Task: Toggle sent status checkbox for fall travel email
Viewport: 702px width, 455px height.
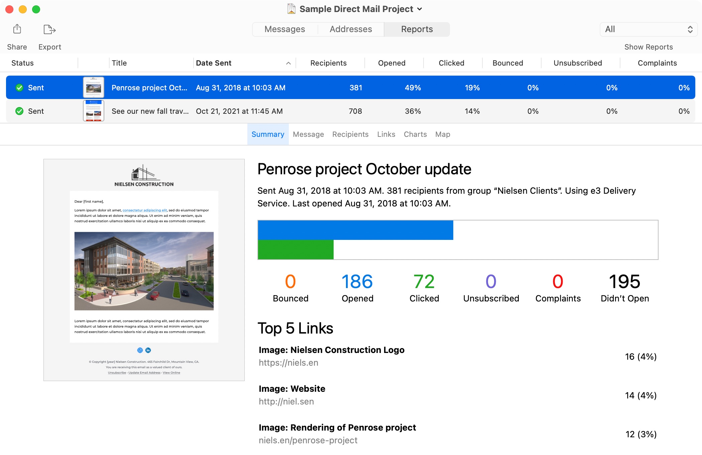Action: [x=20, y=110]
